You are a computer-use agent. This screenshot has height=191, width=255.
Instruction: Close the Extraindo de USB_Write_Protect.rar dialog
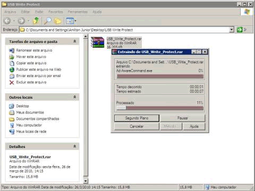[205, 52]
